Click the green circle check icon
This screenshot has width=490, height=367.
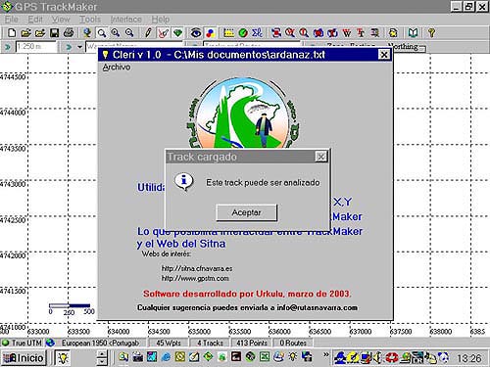click(243, 33)
